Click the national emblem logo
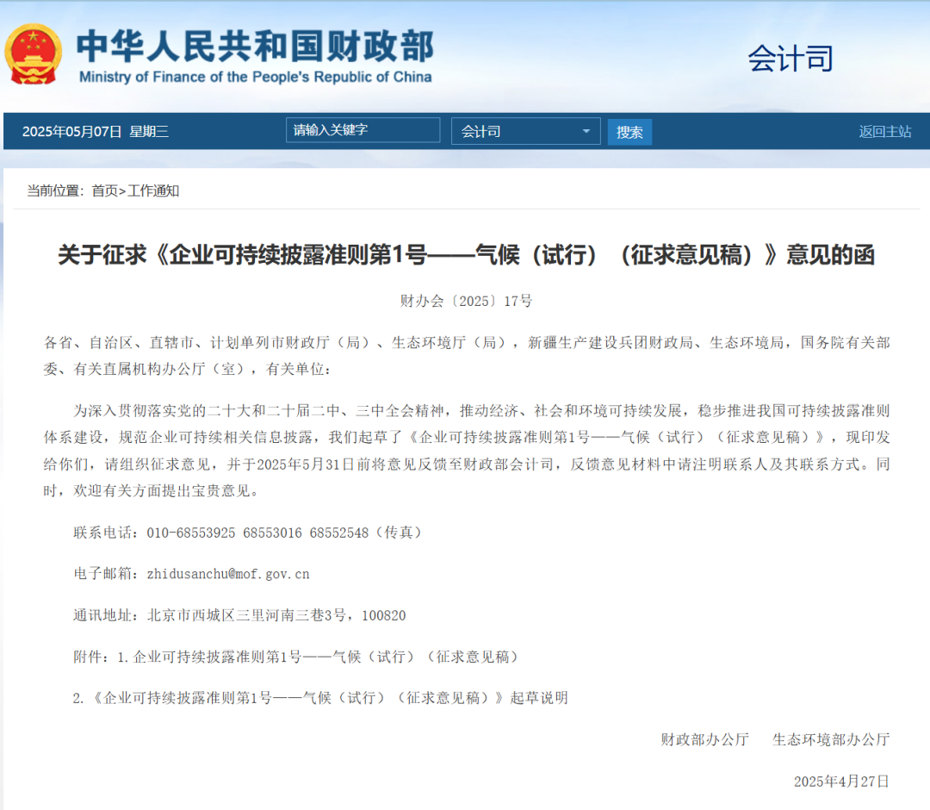 pos(34,53)
